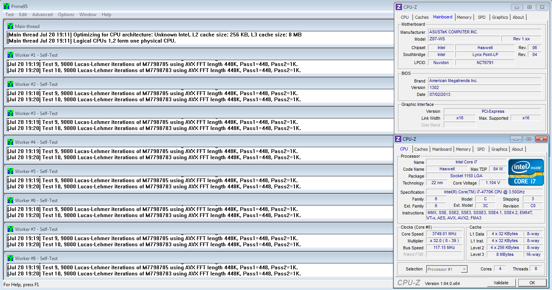Screen dimensions: 552x290
Task: Close the upper CPU-Z Mainboard window
Action: pos(541,7)
